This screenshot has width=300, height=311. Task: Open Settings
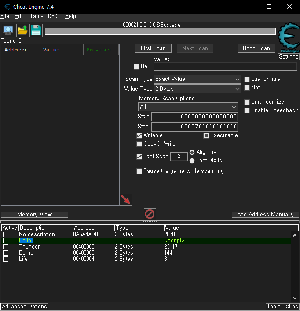(x=289, y=57)
